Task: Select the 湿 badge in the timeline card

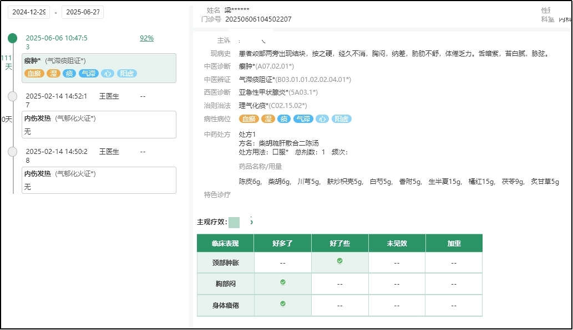Action: pyautogui.click(x=54, y=73)
